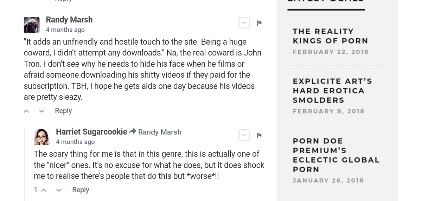This screenshot has height=201, width=422.
Task: Upvote Harriet Sugarcookie's reply
Action: tap(44, 190)
